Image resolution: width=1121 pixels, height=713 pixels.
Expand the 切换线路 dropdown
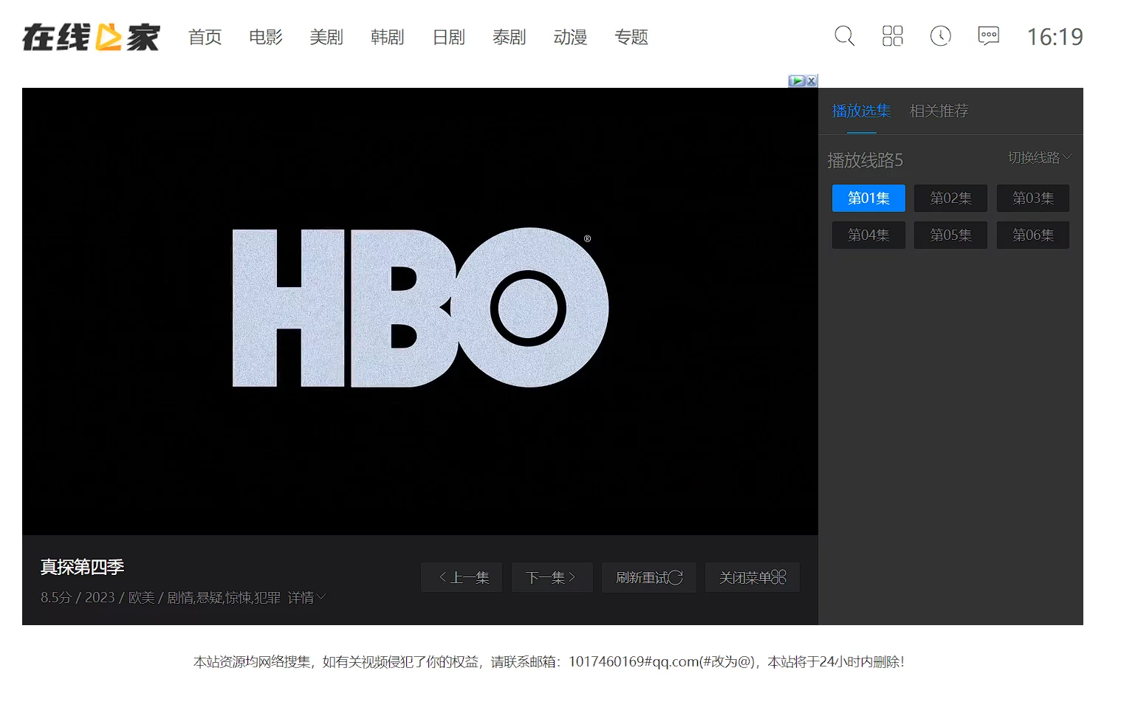[1039, 158]
